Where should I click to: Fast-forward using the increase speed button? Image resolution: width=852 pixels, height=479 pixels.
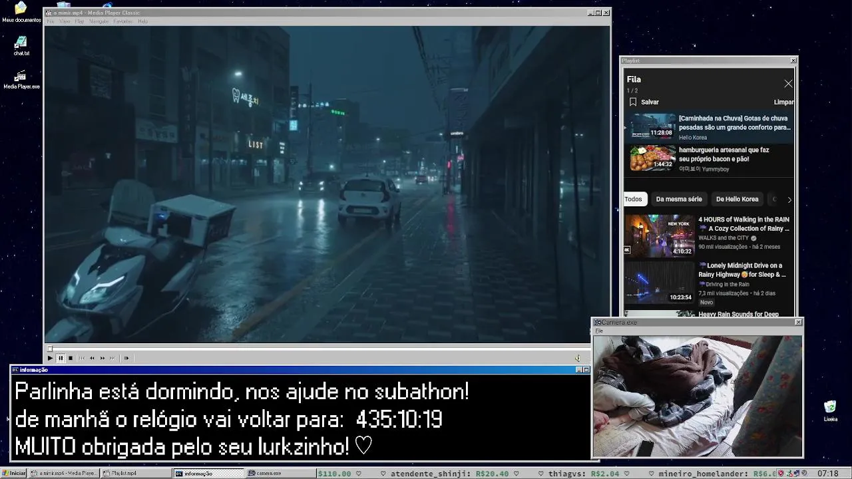(x=103, y=358)
